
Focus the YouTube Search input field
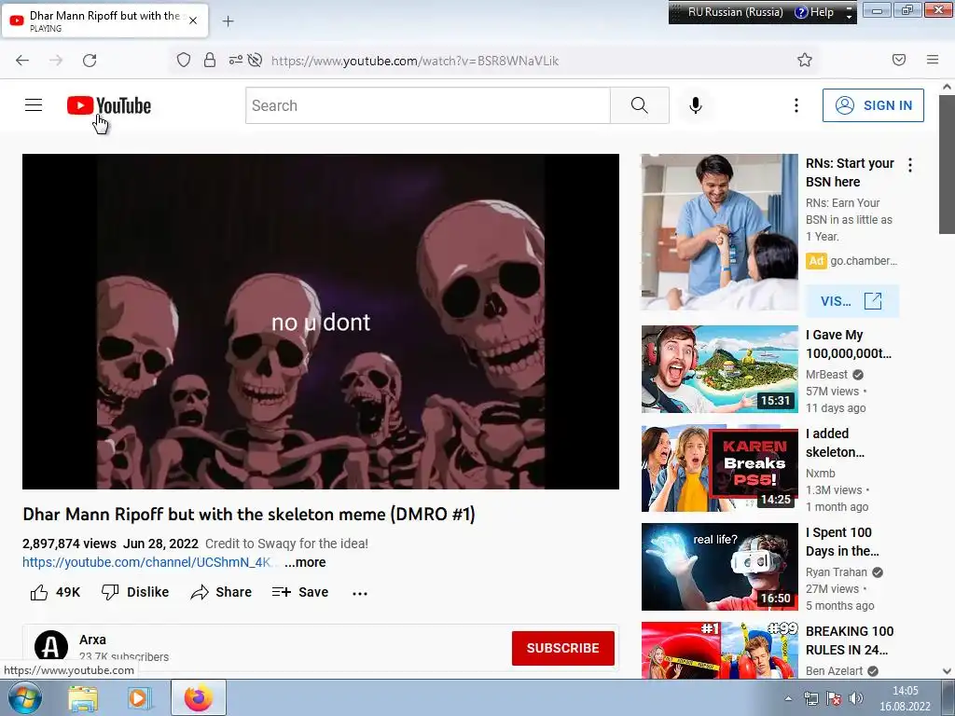click(427, 105)
